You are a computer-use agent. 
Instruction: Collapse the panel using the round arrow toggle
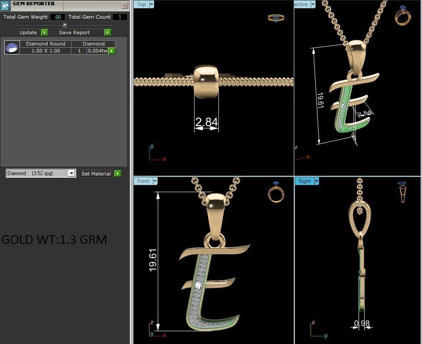[x=65, y=25]
